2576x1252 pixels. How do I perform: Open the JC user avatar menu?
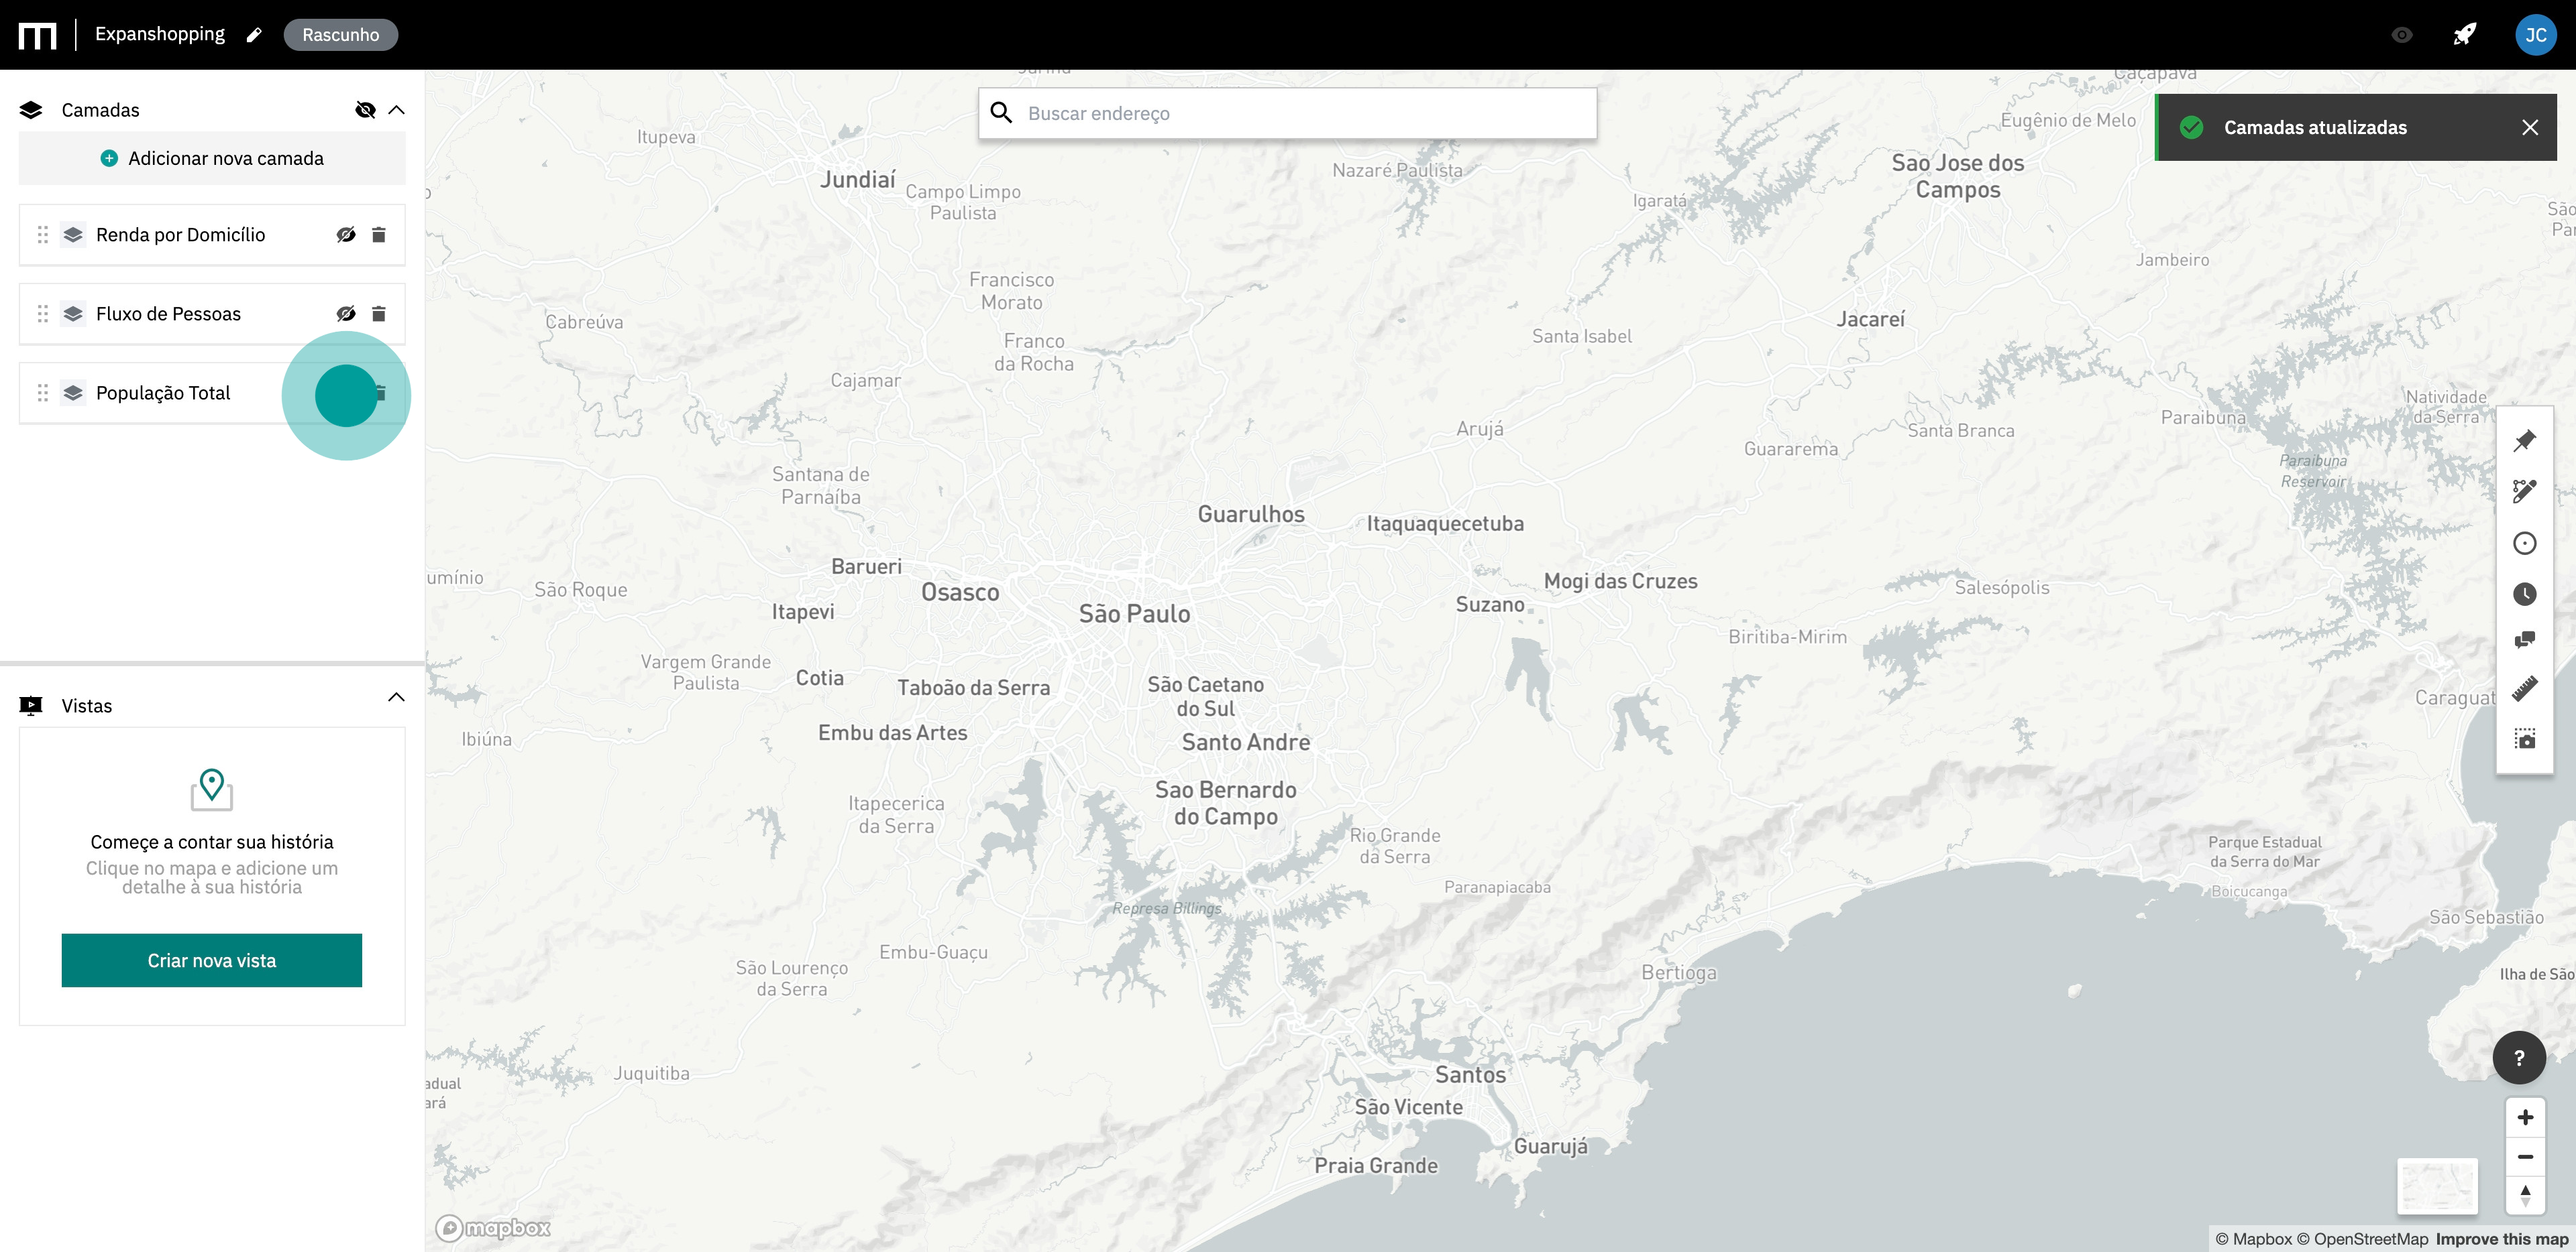pos(2535,35)
